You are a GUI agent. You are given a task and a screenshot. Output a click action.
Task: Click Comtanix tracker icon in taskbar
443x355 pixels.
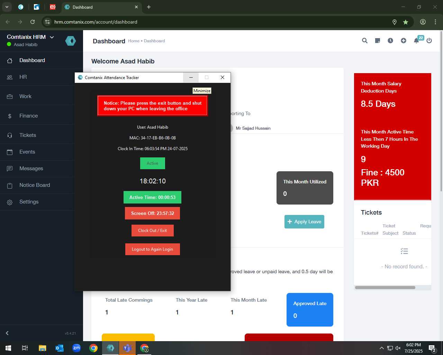click(x=110, y=348)
